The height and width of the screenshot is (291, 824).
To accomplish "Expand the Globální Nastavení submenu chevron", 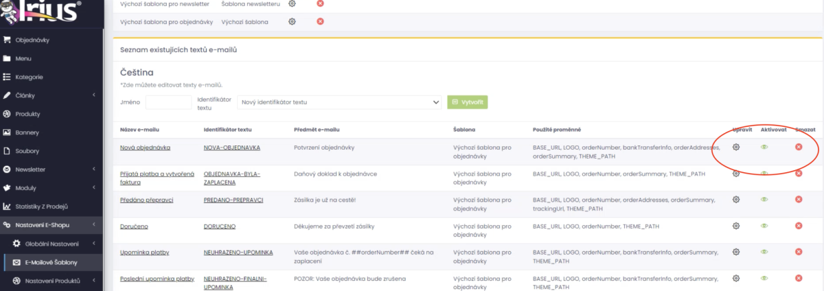I will point(93,244).
